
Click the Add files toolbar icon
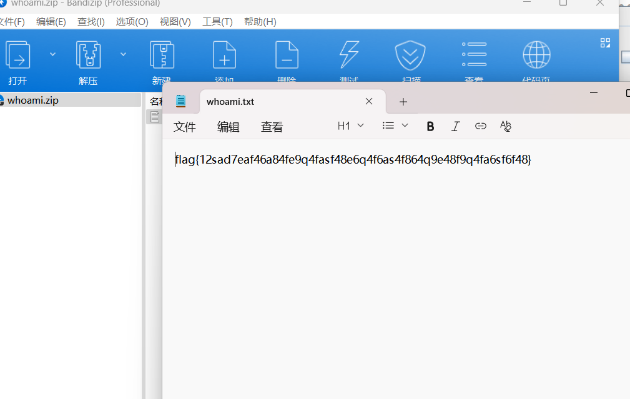click(x=224, y=56)
